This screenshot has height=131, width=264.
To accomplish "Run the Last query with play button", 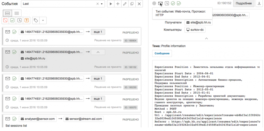I will (x=111, y=4).
